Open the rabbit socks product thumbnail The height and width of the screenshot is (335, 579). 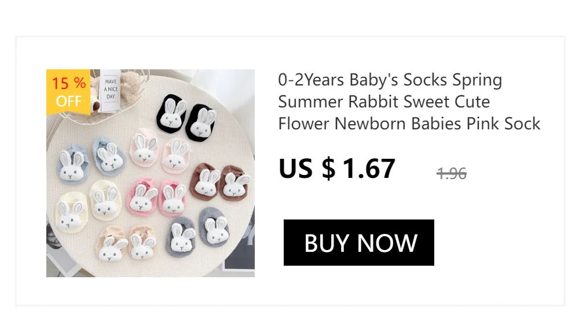151,173
